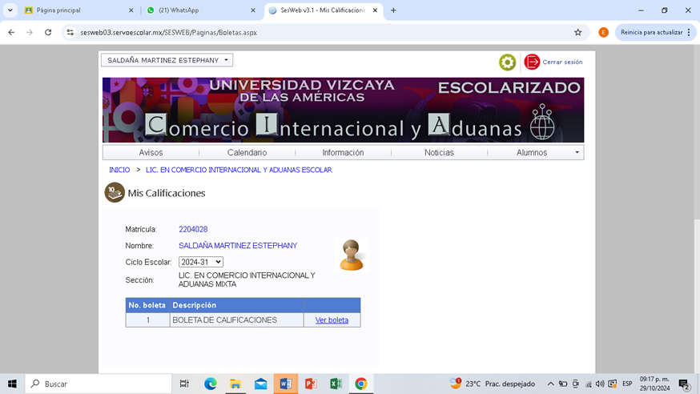Click the Cerrar sesión text link

[562, 62]
